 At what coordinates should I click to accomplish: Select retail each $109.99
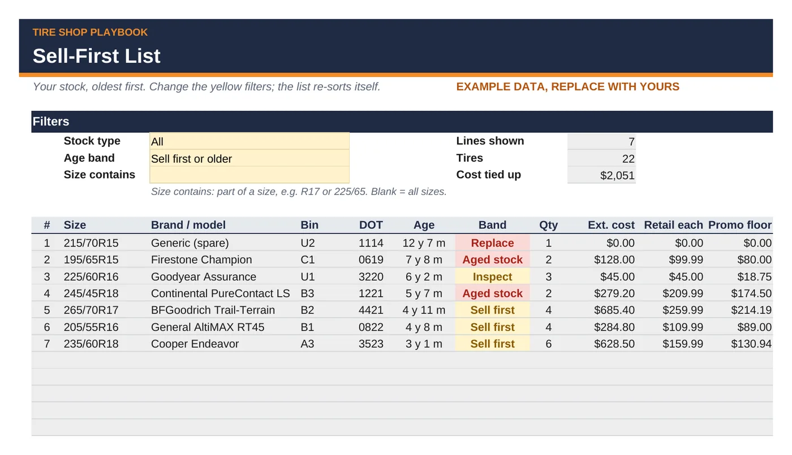tap(683, 327)
